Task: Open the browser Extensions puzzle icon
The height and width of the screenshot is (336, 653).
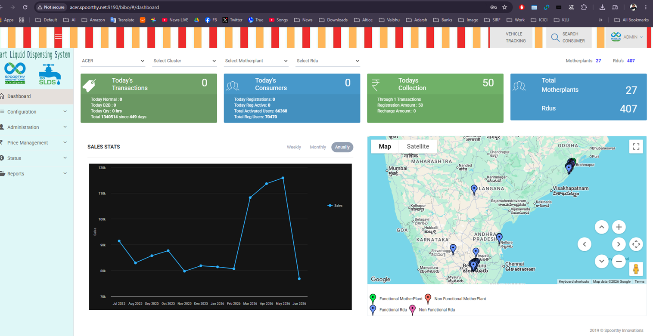Action: pos(584,7)
